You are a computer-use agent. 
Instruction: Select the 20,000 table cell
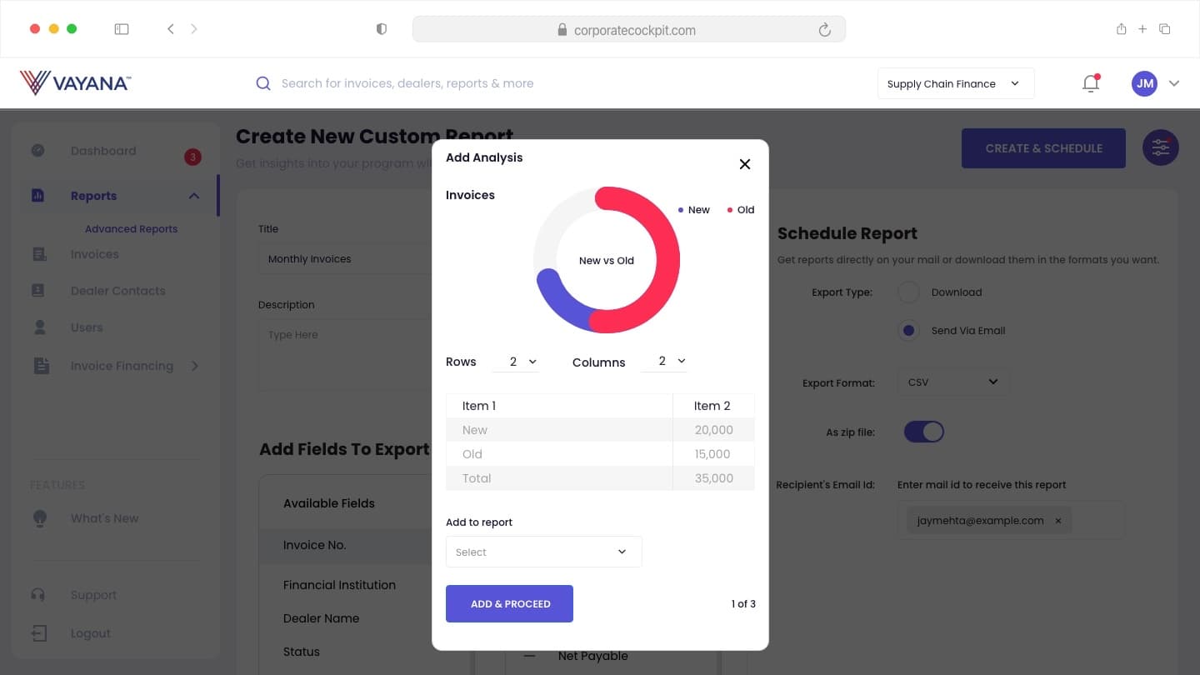pos(713,430)
